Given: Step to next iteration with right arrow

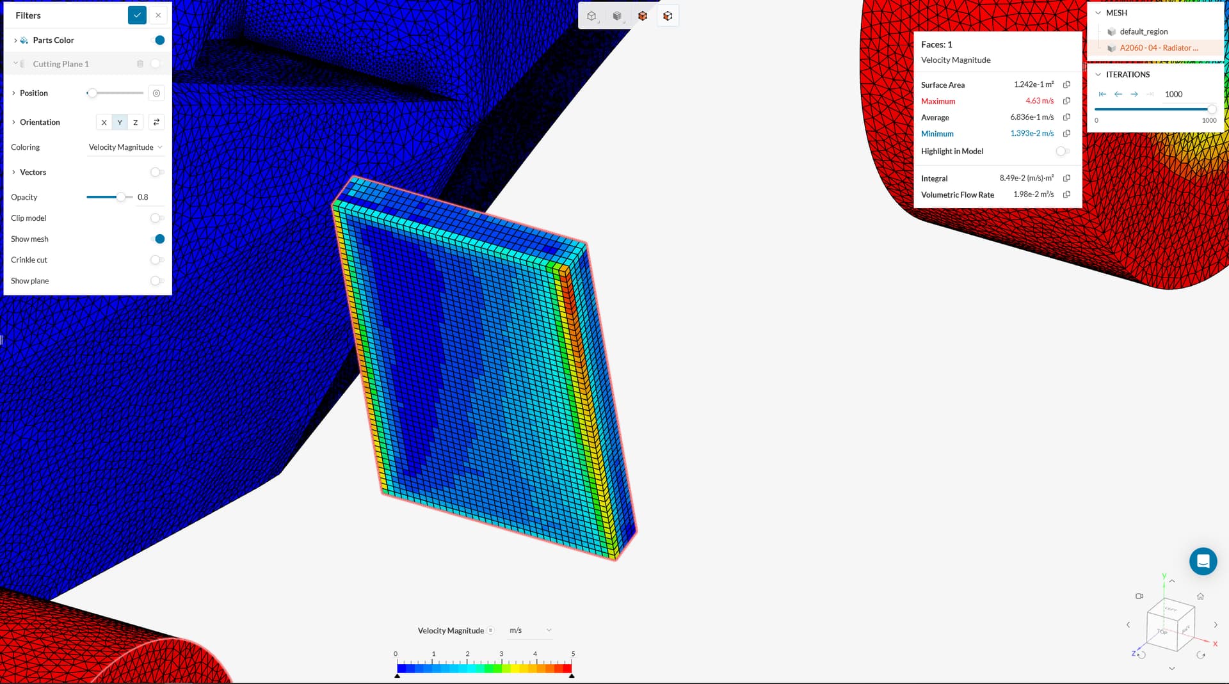Looking at the screenshot, I should point(1134,94).
